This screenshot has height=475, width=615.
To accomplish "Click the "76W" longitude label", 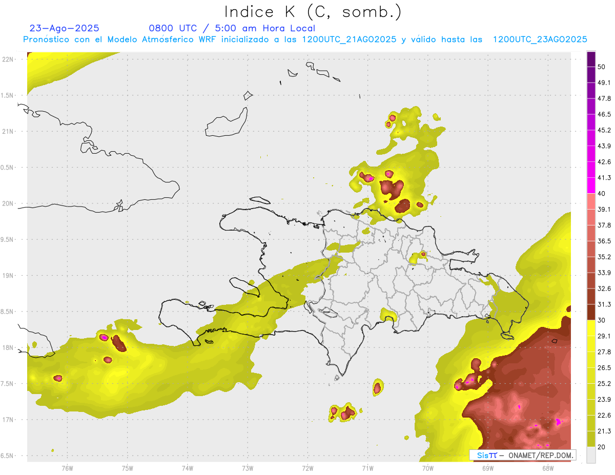I will point(67,468).
